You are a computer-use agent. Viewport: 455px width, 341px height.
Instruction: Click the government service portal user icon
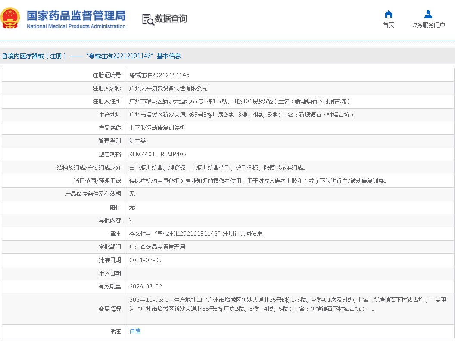point(428,14)
